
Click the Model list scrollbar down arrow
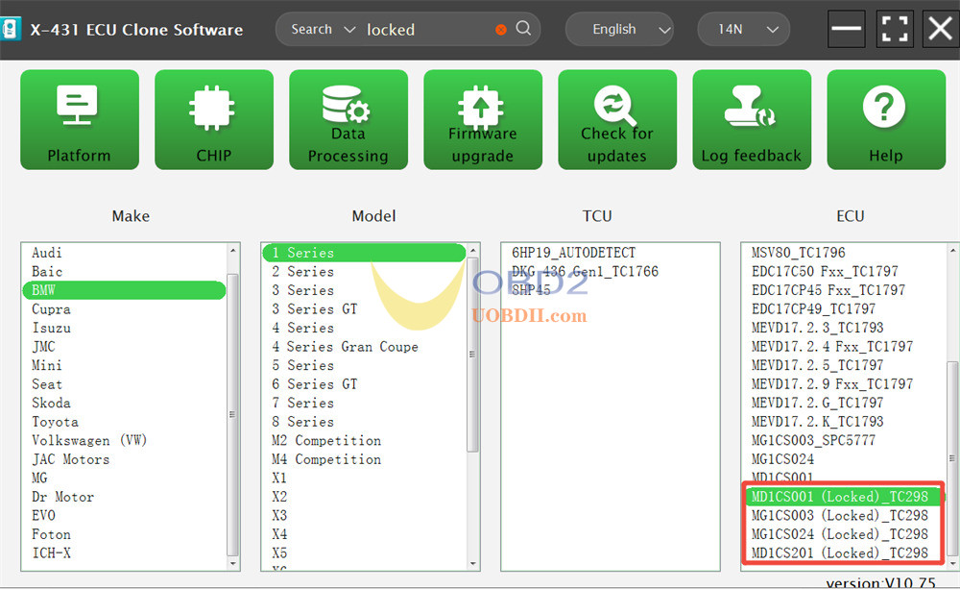pos(472,563)
